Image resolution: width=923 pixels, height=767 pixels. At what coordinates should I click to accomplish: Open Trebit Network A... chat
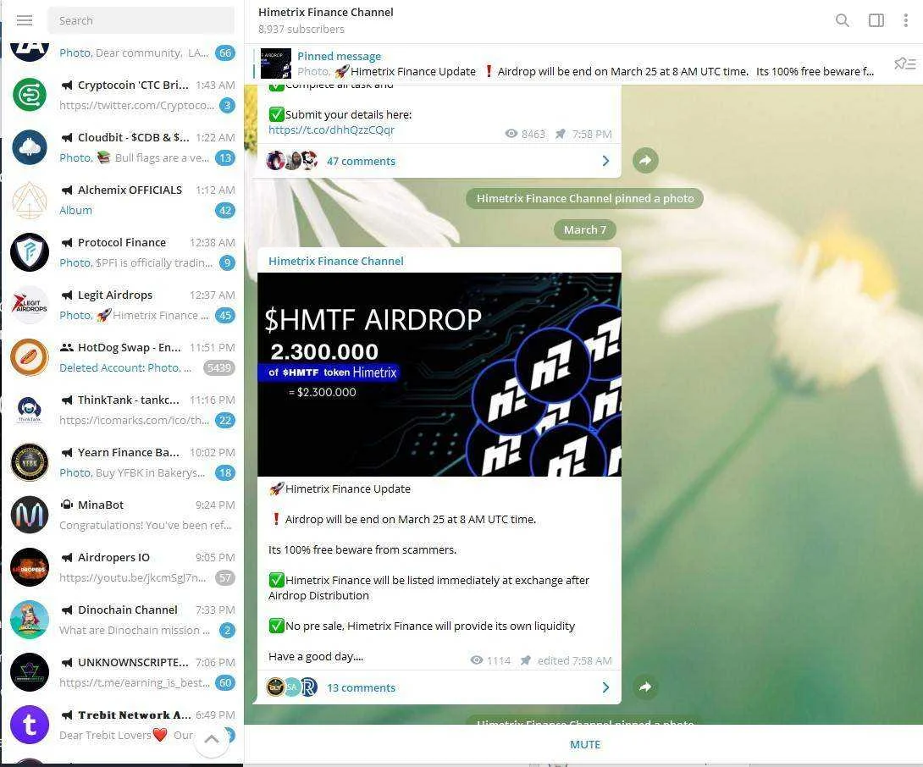click(123, 724)
